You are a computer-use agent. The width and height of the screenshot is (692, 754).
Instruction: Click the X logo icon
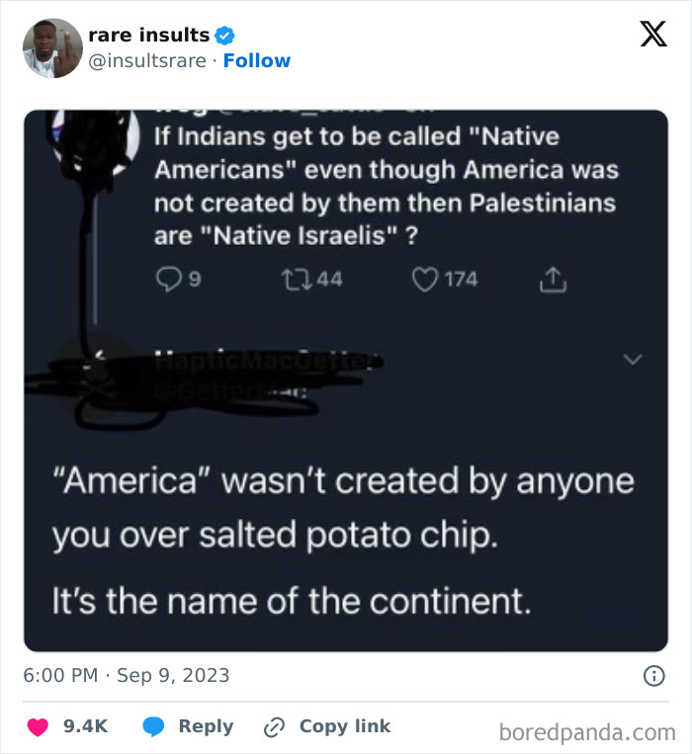click(x=653, y=34)
